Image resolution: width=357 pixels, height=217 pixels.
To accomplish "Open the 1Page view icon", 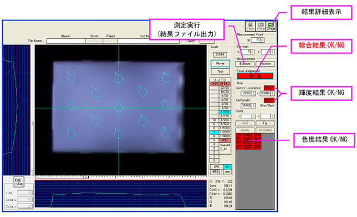I will tap(261, 26).
